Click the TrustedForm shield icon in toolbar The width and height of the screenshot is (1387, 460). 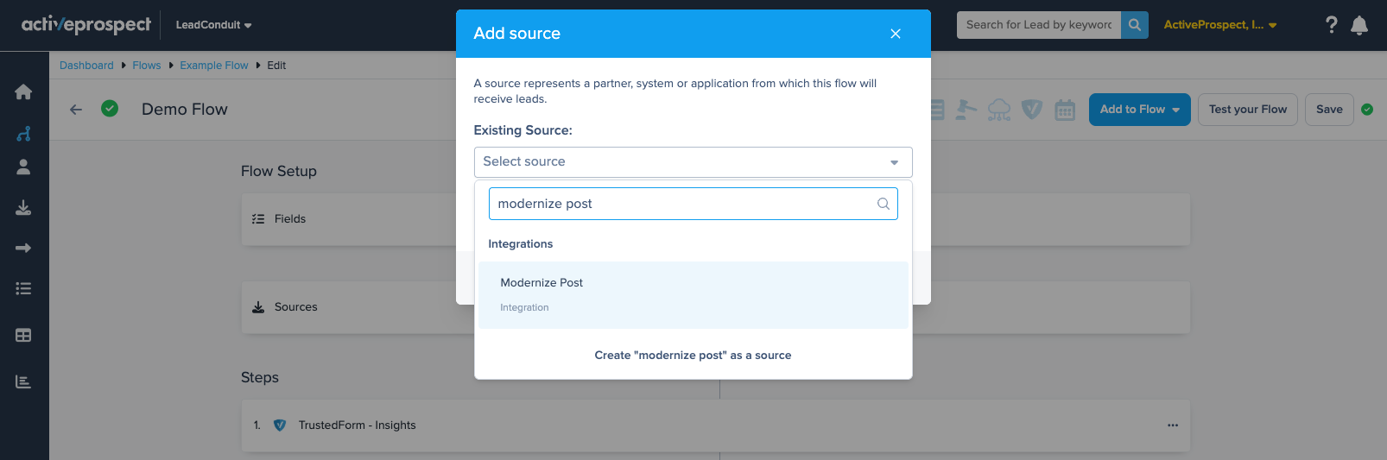point(1032,110)
